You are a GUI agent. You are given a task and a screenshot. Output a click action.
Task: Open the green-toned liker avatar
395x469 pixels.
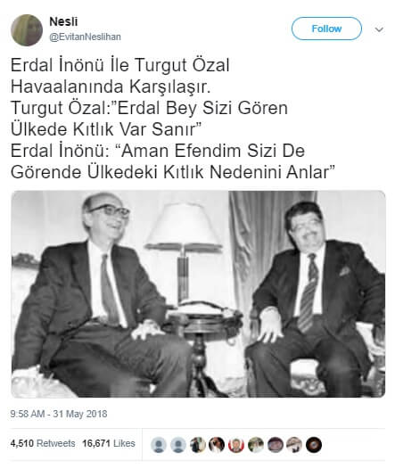click(x=256, y=444)
